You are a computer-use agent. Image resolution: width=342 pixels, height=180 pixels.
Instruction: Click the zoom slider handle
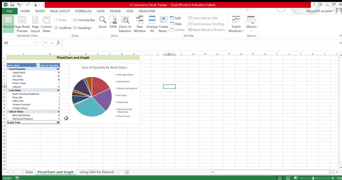313,178
